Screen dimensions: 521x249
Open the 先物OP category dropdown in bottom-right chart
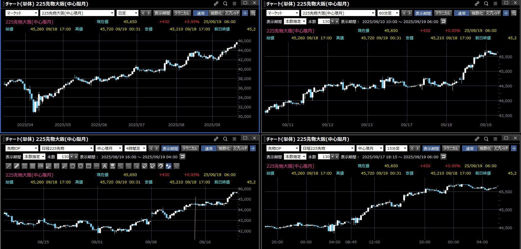283,148
